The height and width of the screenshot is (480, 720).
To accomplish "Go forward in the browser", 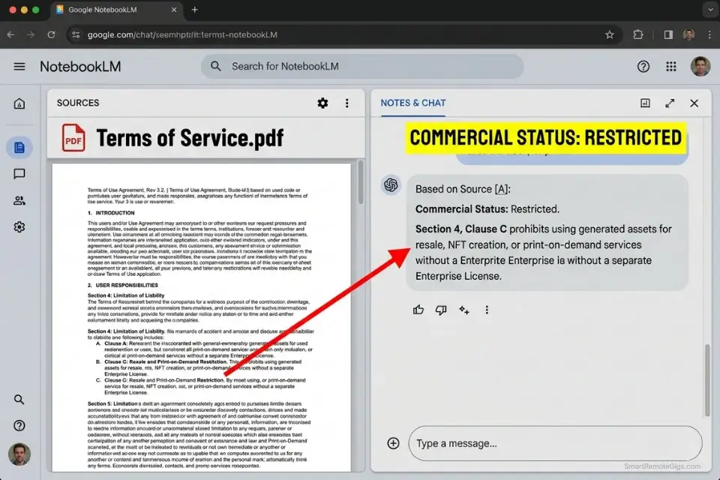I will [x=31, y=34].
